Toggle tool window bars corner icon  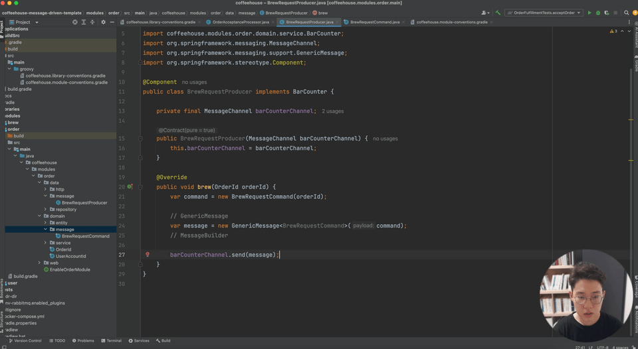(x=3, y=346)
